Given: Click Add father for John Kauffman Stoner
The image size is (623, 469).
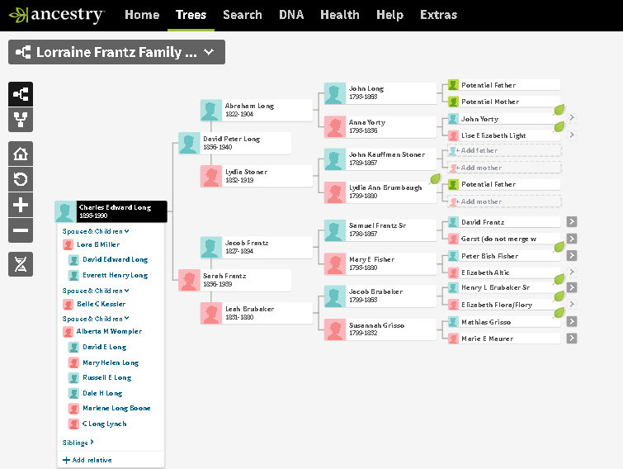Looking at the screenshot, I should pos(475,151).
